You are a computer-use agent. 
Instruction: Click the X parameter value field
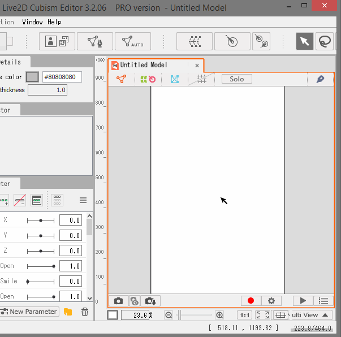[71, 221]
